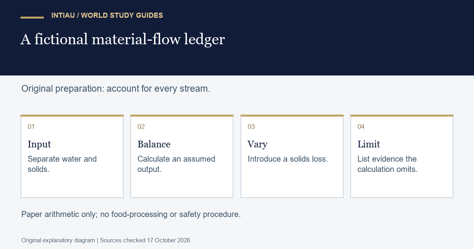Click 'List evidence the calculation omits' text
Screen dimensions: 474x249
pyautogui.click(x=387, y=164)
